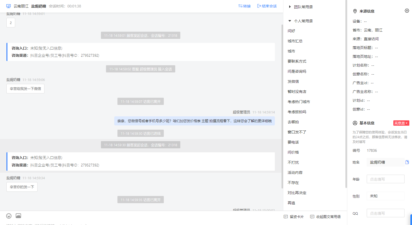This screenshot has height=225, width=412.
Task: Click the QQ input field
Action: coord(385,213)
